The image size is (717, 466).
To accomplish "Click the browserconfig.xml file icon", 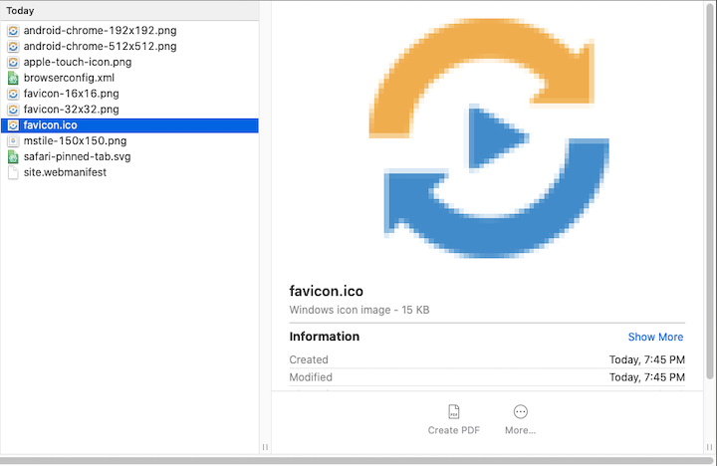I will click(13, 78).
